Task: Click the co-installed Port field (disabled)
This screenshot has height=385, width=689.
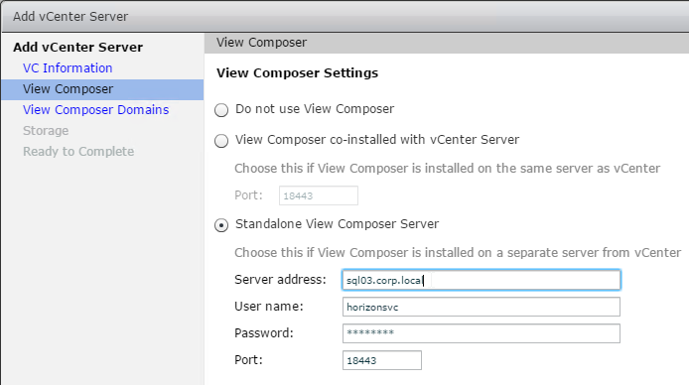Action: [319, 195]
